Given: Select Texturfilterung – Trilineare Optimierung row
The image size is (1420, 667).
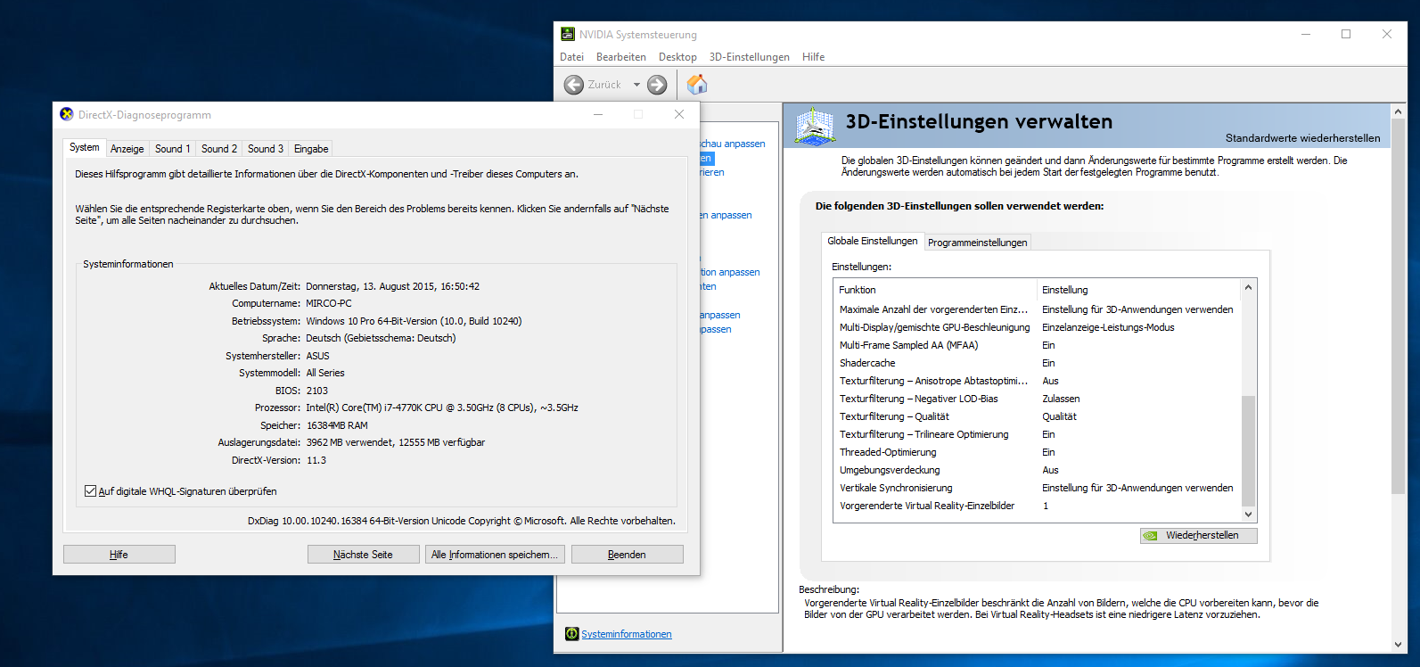Looking at the screenshot, I should coord(1037,434).
